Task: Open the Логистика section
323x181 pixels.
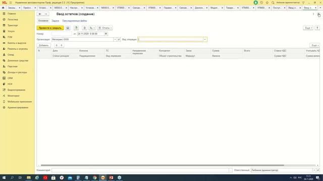Action: (x=13, y=20)
